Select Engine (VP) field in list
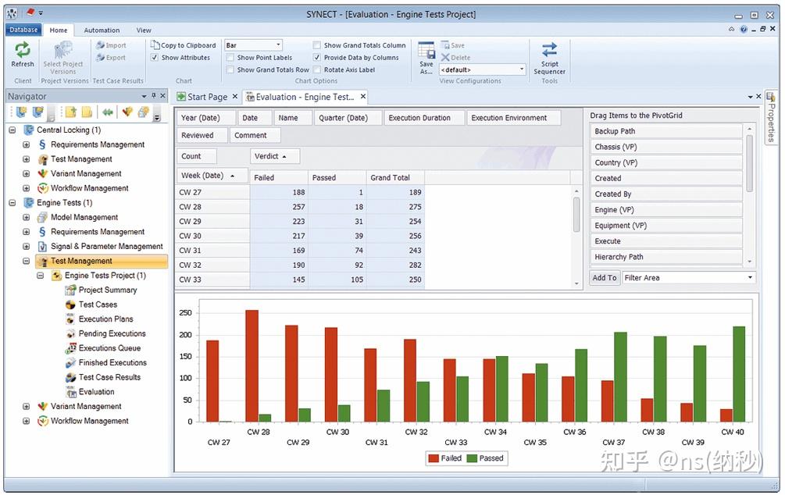785x495 pixels. pos(665,210)
